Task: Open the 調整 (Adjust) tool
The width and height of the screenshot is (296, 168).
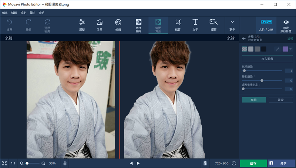Action: click(82, 25)
